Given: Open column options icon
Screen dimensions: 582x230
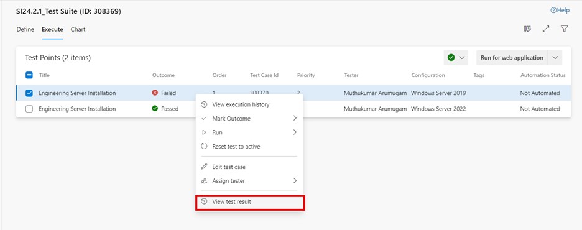Looking at the screenshot, I should tap(527, 29).
